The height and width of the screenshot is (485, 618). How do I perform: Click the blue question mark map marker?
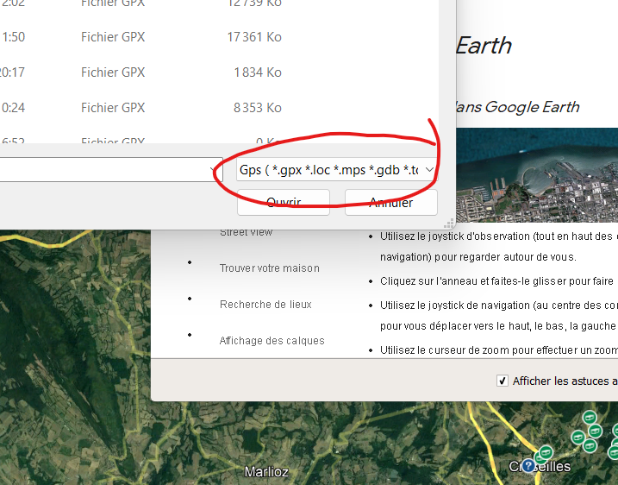(528, 466)
